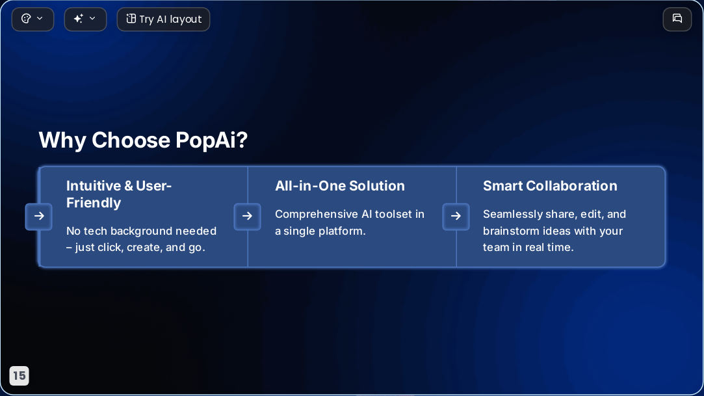
Task: Open the theme palette dropdown
Action: click(x=33, y=20)
